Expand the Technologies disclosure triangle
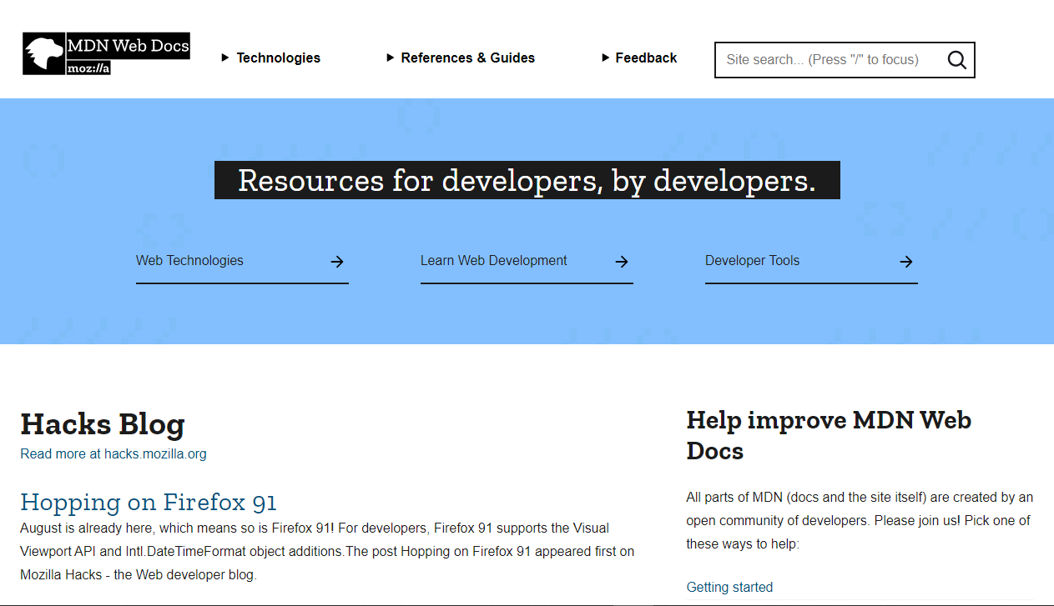Screen dimensions: 1054x606 [225, 58]
